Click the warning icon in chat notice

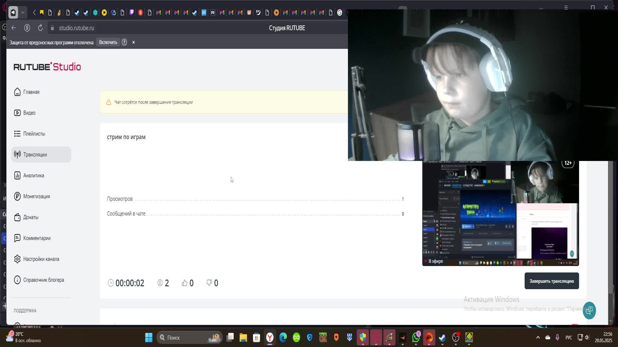pos(108,102)
